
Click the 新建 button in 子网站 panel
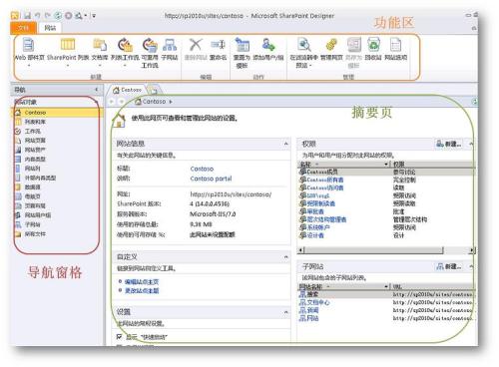click(448, 266)
